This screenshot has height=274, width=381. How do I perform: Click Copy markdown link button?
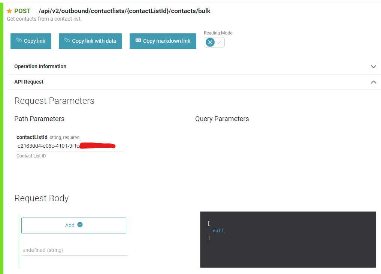click(x=163, y=41)
